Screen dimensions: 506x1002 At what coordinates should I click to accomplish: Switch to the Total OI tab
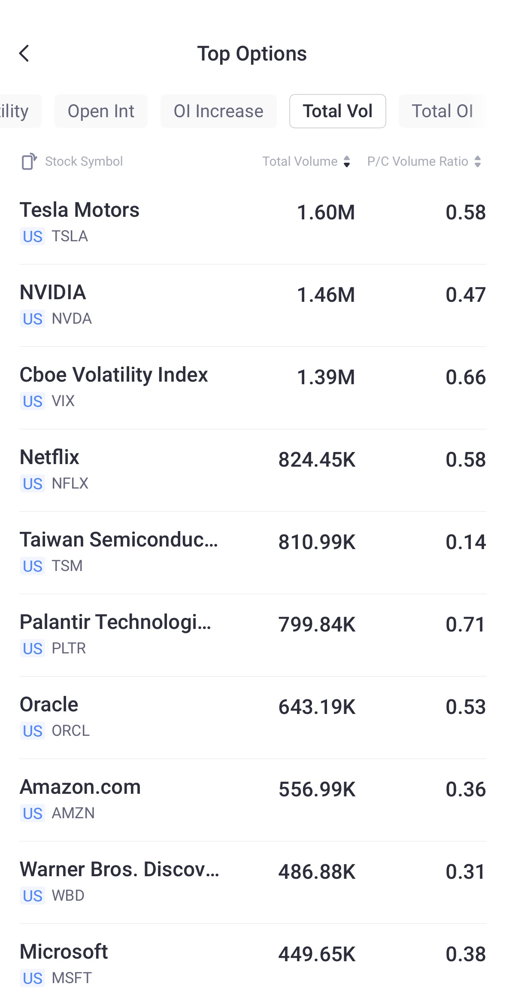pos(442,111)
